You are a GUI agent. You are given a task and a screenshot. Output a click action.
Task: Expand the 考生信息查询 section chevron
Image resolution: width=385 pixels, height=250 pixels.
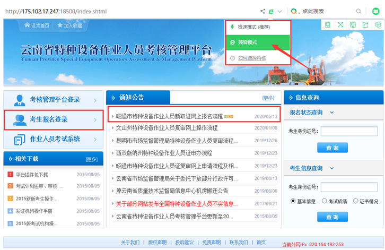click(x=332, y=168)
